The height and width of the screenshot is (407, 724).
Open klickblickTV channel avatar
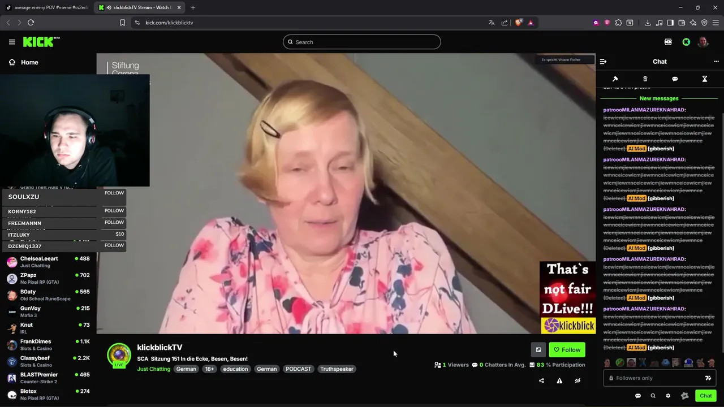pyautogui.click(x=119, y=355)
